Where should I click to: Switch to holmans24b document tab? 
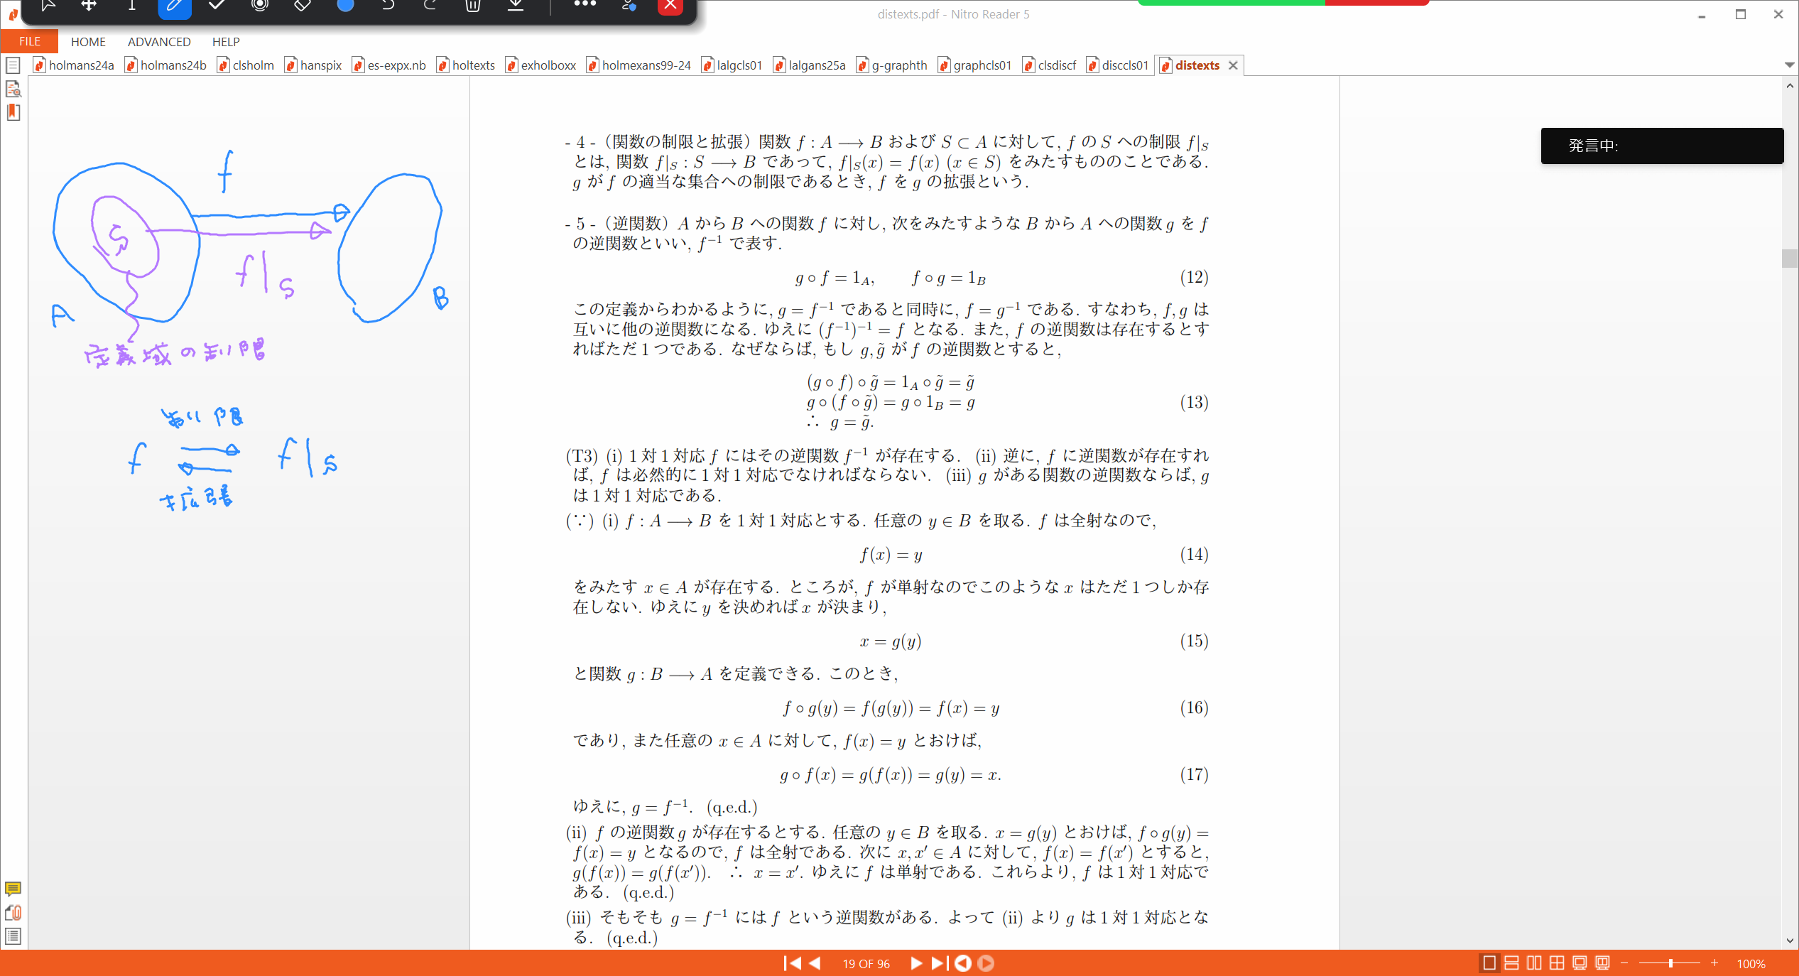coord(165,65)
